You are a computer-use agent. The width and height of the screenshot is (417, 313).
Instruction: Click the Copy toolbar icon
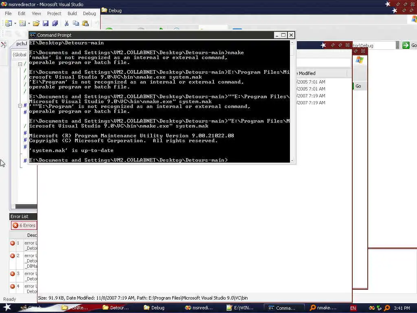point(76,23)
